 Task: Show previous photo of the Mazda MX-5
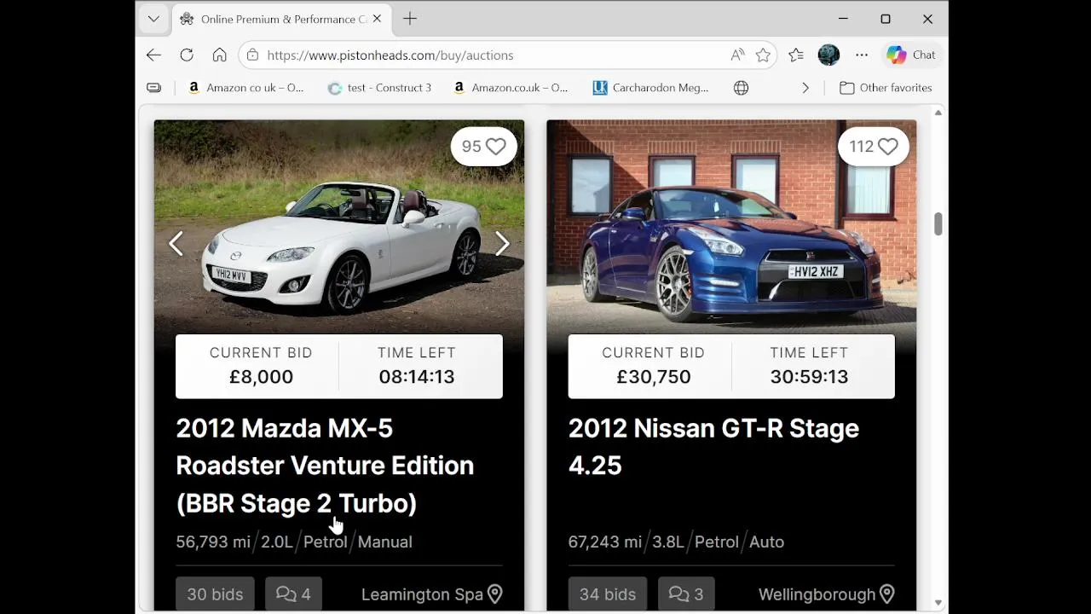[x=176, y=244]
